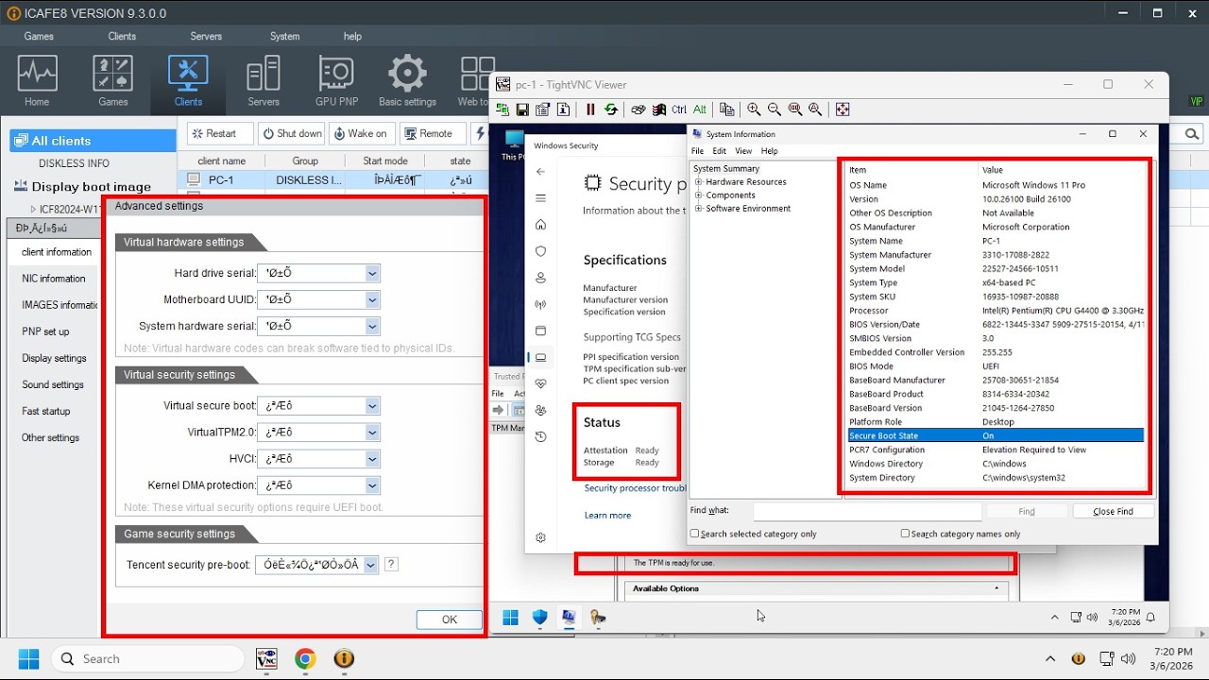
Task: Click TightVNC save connection icon
Action: coord(522,110)
